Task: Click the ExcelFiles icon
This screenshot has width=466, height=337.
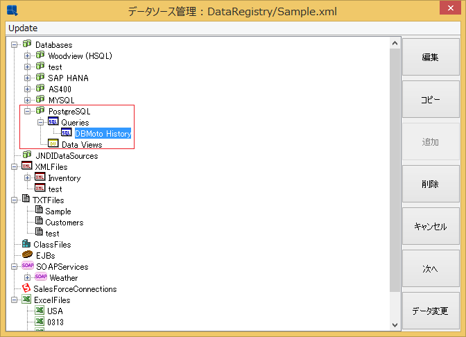Action: (x=26, y=299)
